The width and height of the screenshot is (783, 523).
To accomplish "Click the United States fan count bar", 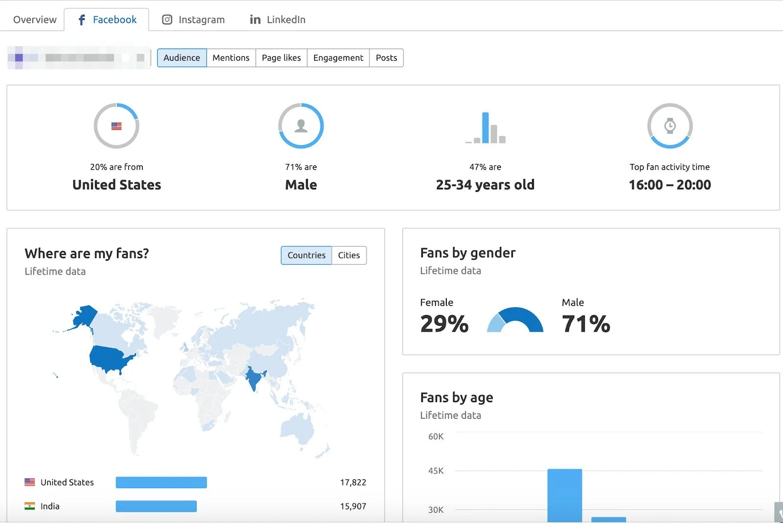I will click(x=161, y=482).
